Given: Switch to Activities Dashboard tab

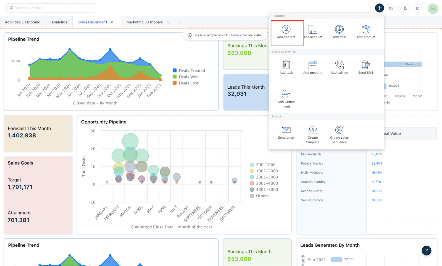Looking at the screenshot, I should click(23, 22).
